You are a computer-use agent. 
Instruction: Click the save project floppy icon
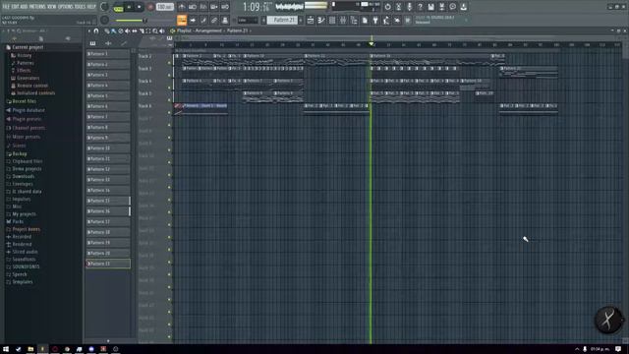pos(430,7)
